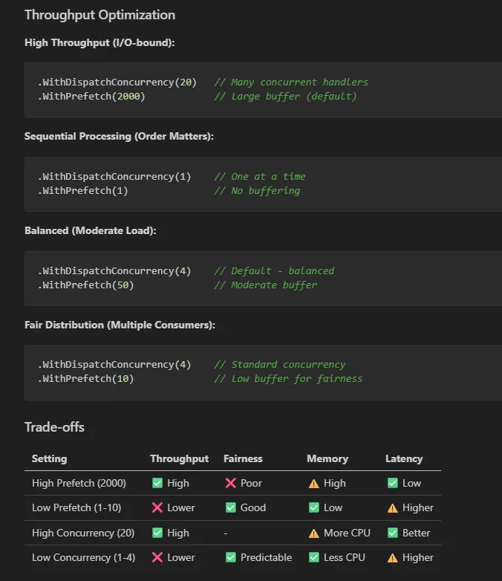Click the green check icon beside Latency "Low"
Image resolution: width=502 pixels, height=581 pixels.
pyautogui.click(x=392, y=483)
